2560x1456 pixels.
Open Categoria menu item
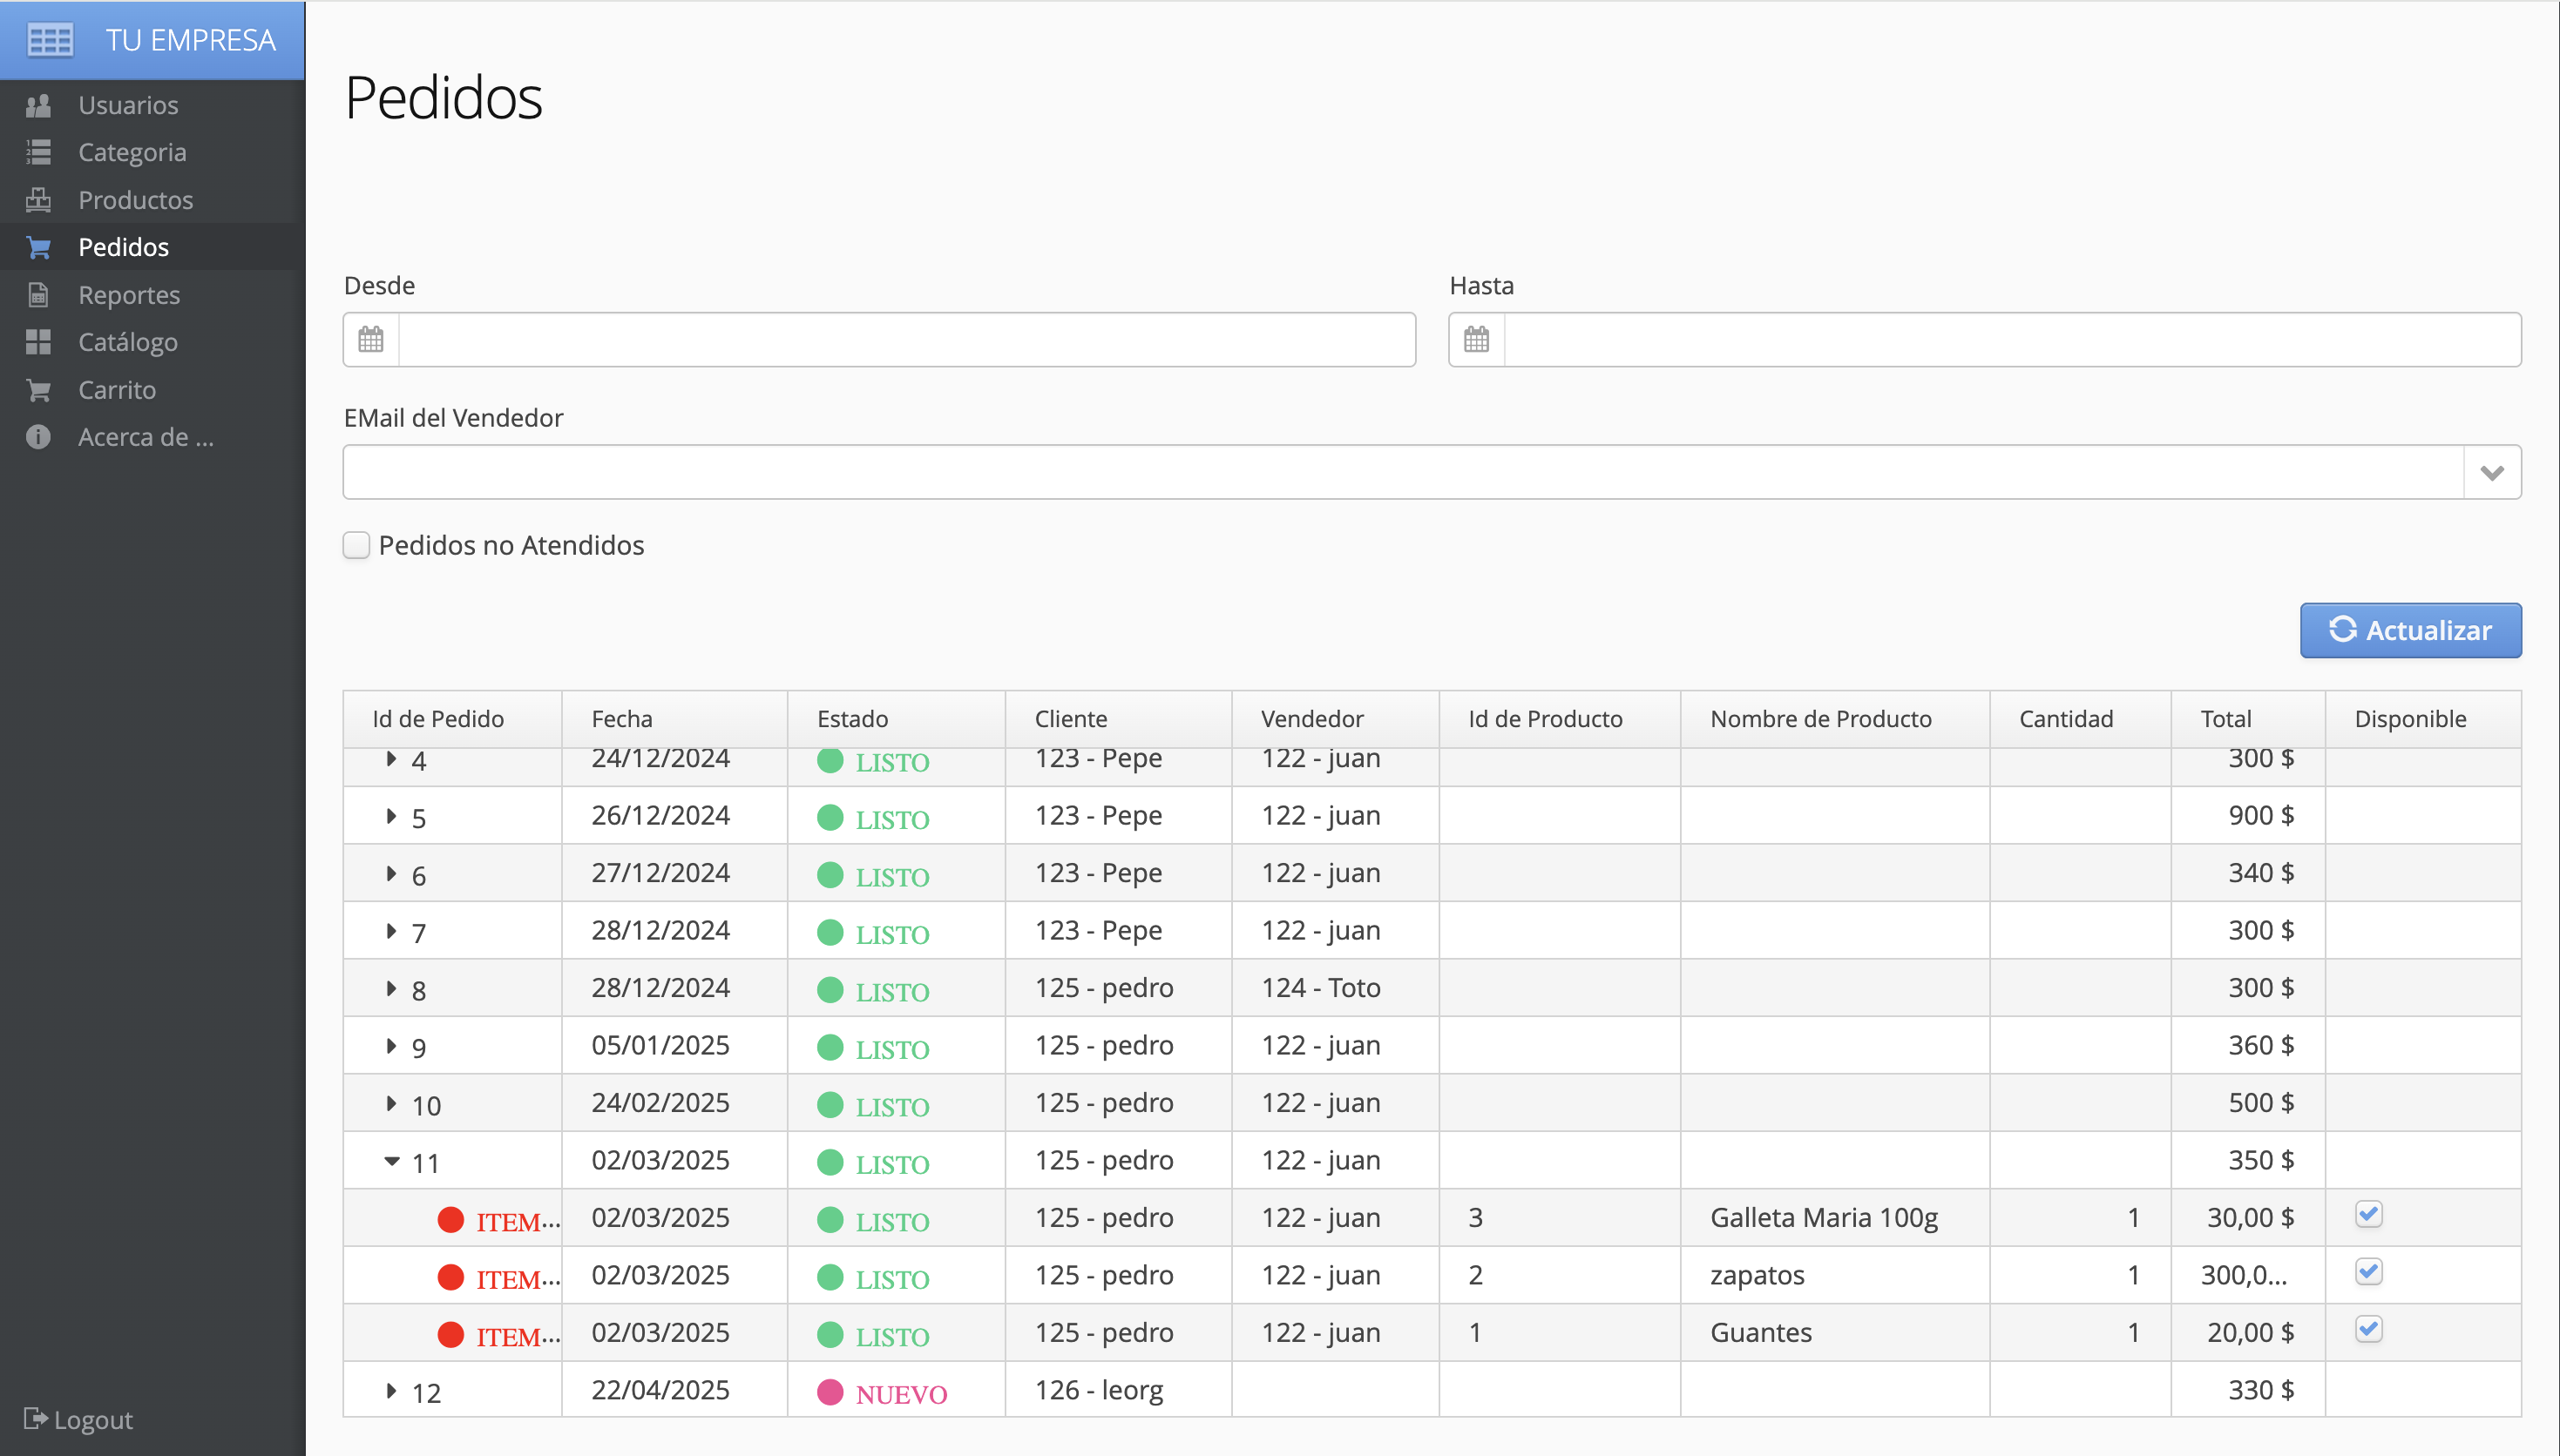152,152
